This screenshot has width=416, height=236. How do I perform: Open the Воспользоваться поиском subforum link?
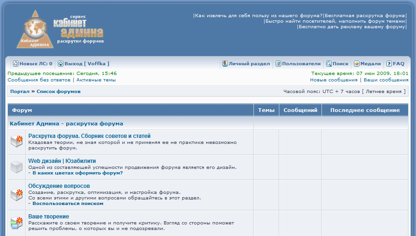pyautogui.click(x=68, y=204)
